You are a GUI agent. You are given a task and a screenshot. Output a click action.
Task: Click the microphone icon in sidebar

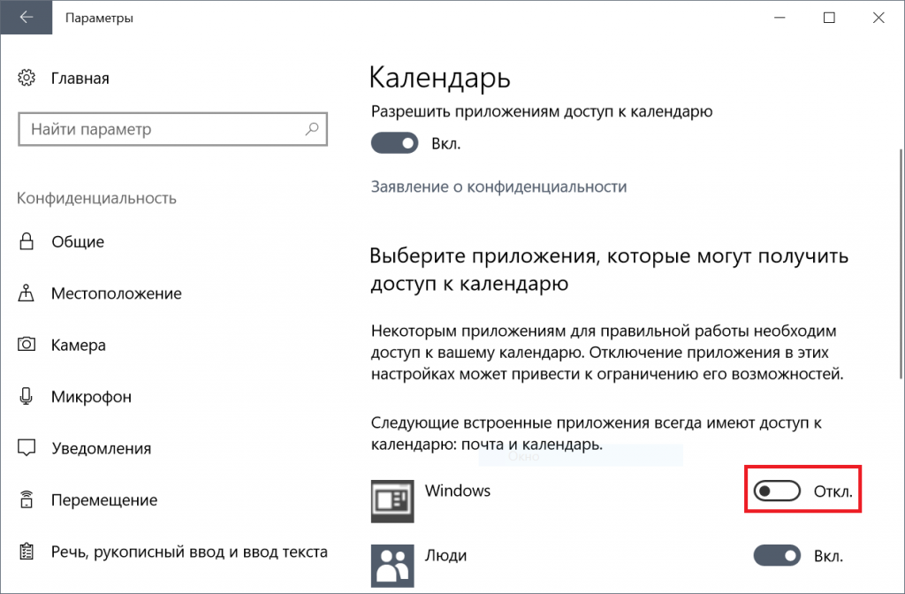pyautogui.click(x=26, y=396)
